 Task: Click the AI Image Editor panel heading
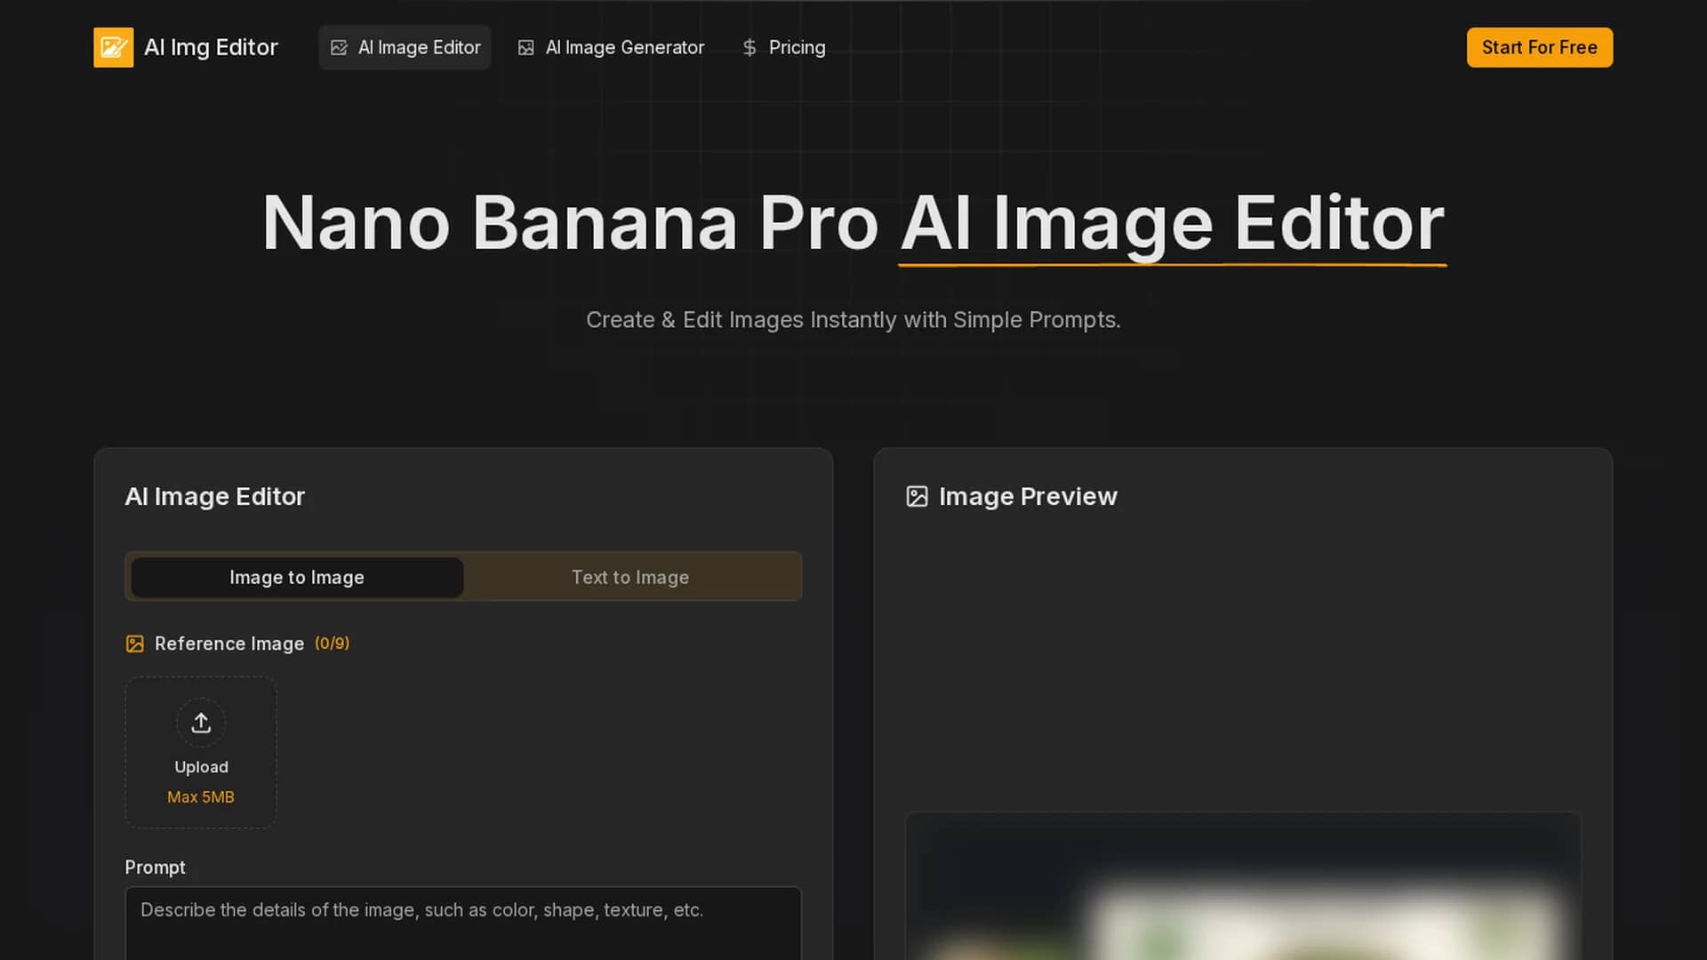[x=214, y=496]
